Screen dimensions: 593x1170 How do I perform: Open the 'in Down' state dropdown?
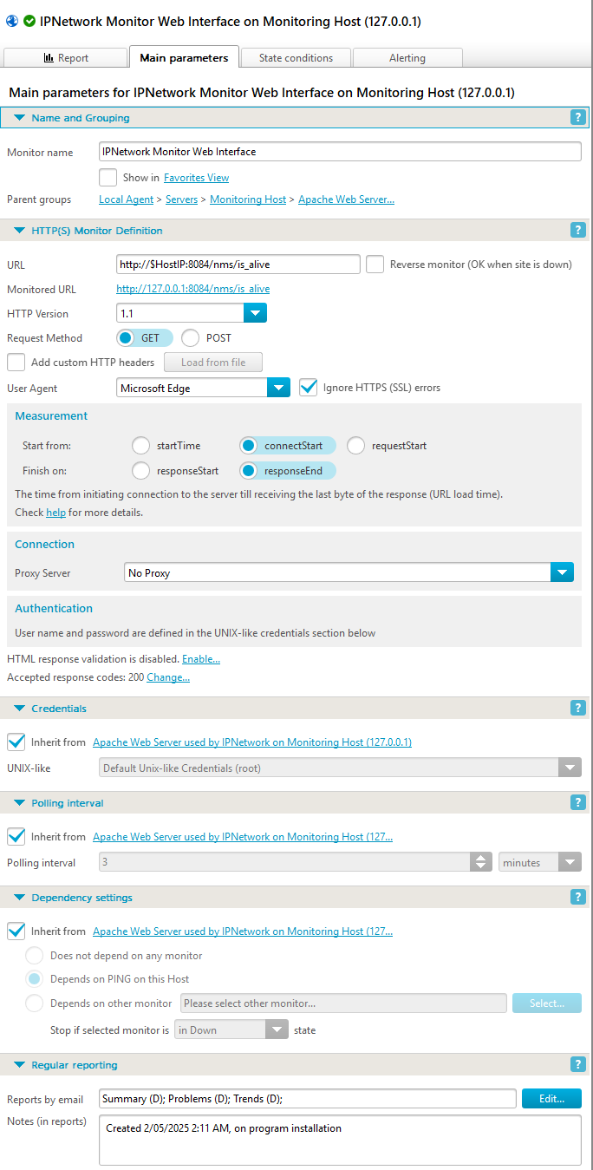coord(276,1029)
